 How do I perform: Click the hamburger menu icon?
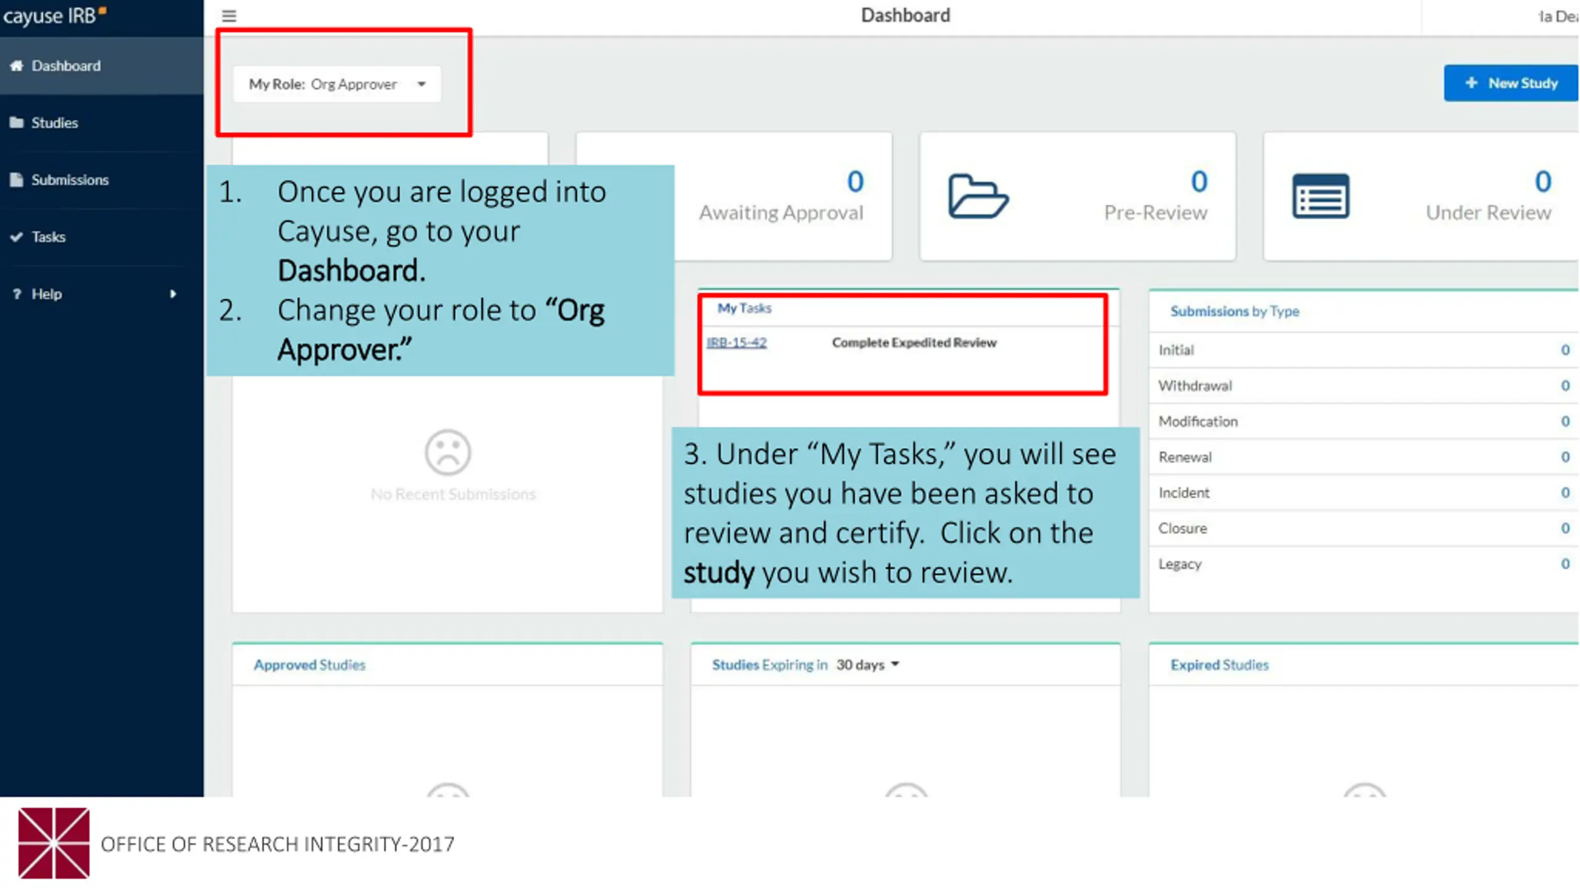click(x=229, y=16)
